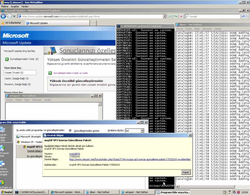The width and height of the screenshot is (250, 195).
Task: Click the IE Forward navigation button
Action: pyautogui.click(x=10, y=16)
